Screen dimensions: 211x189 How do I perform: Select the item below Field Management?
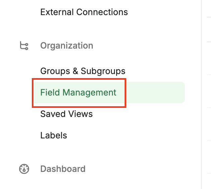click(66, 114)
